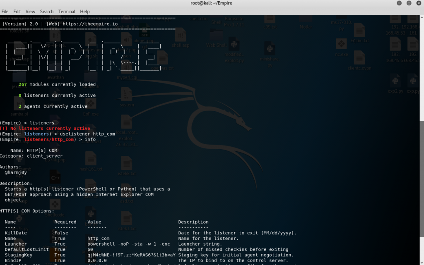Image resolution: width=424 pixels, height=265 pixels.
Task: Select the clientc.ovpn file icon
Action: [x=359, y=60]
